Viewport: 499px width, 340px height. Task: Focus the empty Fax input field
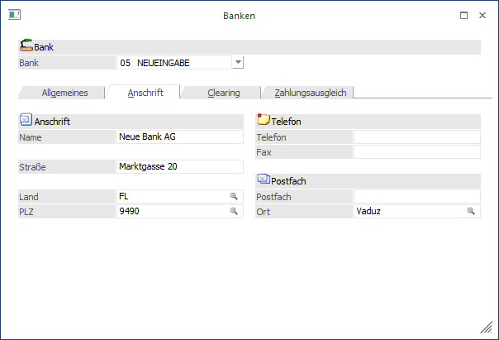click(x=416, y=152)
